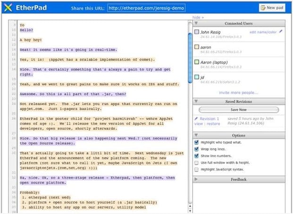
Task: Click the scroll down arrow of editor
Action: tap(190, 211)
